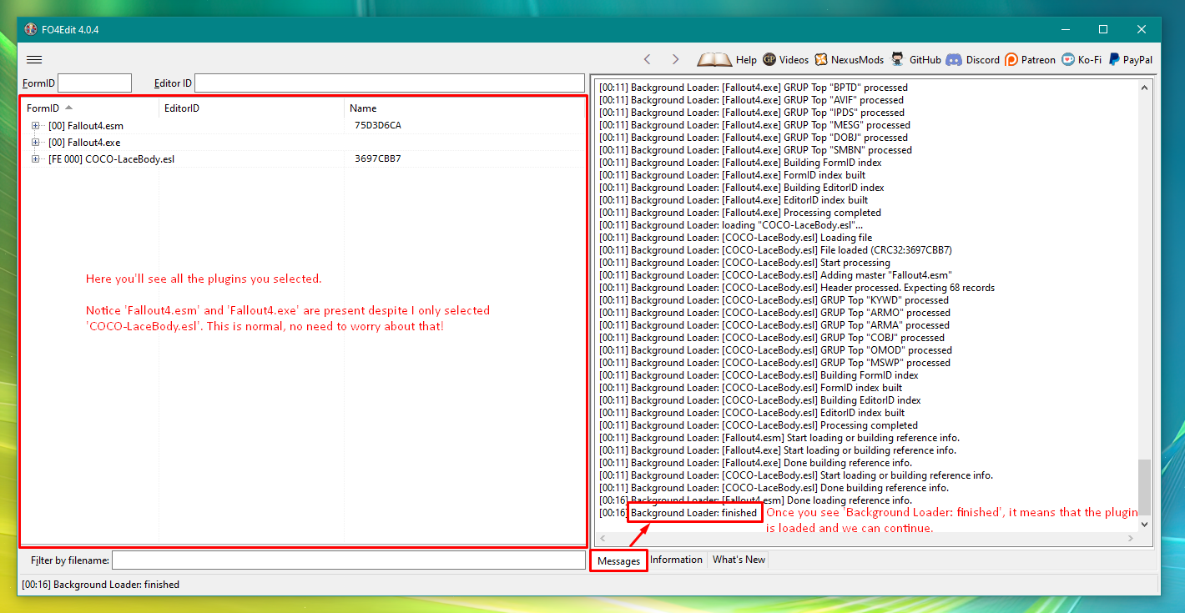
Task: Expand the Fallout4.esm tree node
Action: (x=36, y=126)
